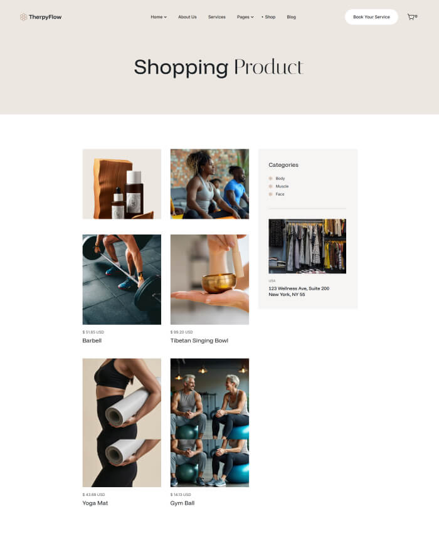
Task: Navigate to the Blog page
Action: pos(291,17)
